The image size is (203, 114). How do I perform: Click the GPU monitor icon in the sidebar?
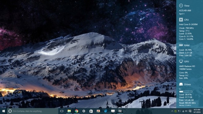[181, 61]
